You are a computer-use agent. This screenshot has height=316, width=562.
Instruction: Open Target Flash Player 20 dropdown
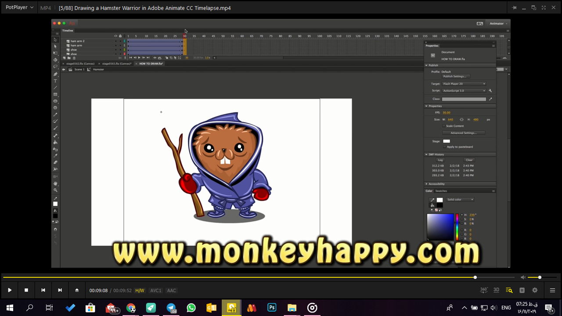[x=464, y=84]
